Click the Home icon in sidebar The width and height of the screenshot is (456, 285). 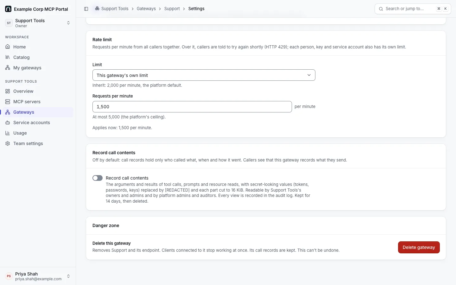coord(8,47)
